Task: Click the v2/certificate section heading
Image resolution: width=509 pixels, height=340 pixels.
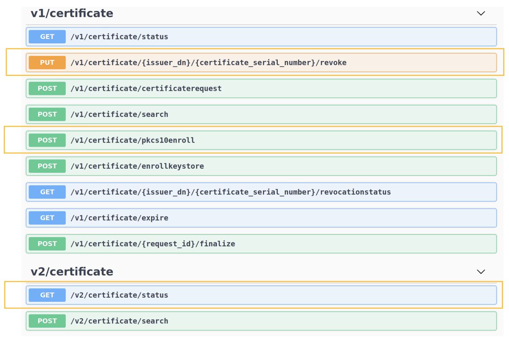Action: 72,272
